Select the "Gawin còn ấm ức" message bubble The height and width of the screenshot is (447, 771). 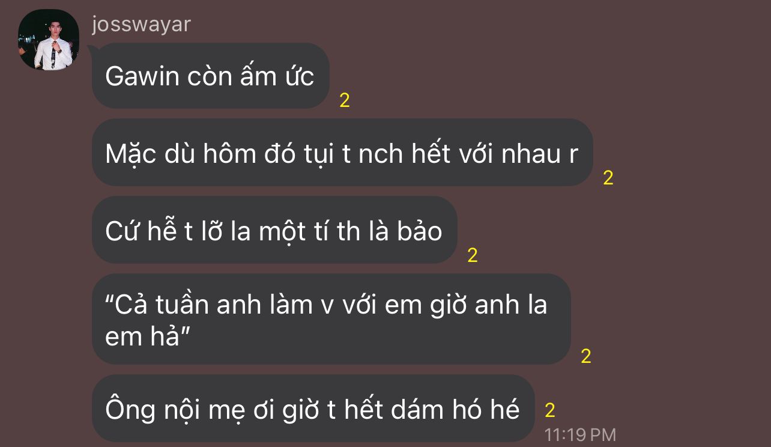pos(210,76)
